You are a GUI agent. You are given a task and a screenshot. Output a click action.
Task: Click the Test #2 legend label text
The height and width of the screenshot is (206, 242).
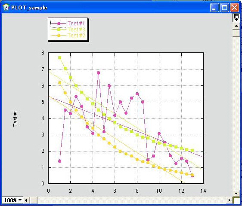76,36
